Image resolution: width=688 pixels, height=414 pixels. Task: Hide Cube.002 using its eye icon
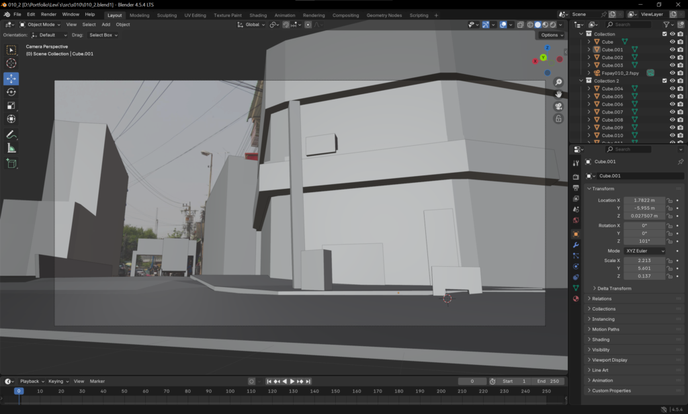672,57
